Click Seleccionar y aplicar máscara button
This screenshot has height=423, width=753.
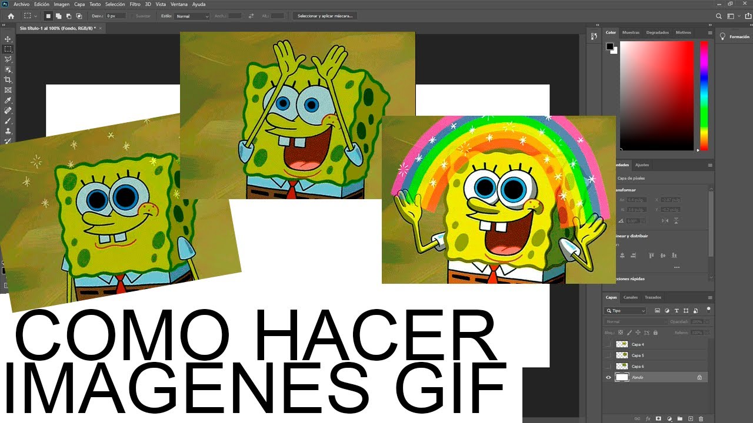tap(325, 16)
